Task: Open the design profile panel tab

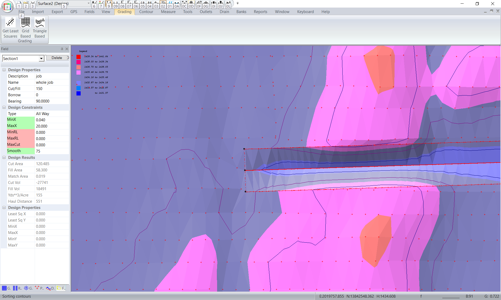Action: 48,288
